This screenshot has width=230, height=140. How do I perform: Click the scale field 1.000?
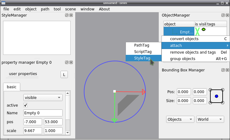point(53,131)
